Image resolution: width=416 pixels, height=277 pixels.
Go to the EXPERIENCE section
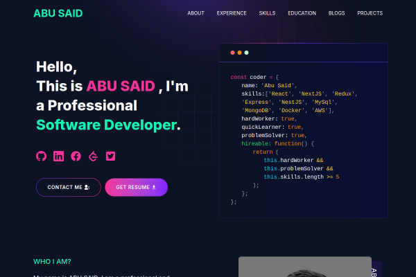[x=232, y=13]
